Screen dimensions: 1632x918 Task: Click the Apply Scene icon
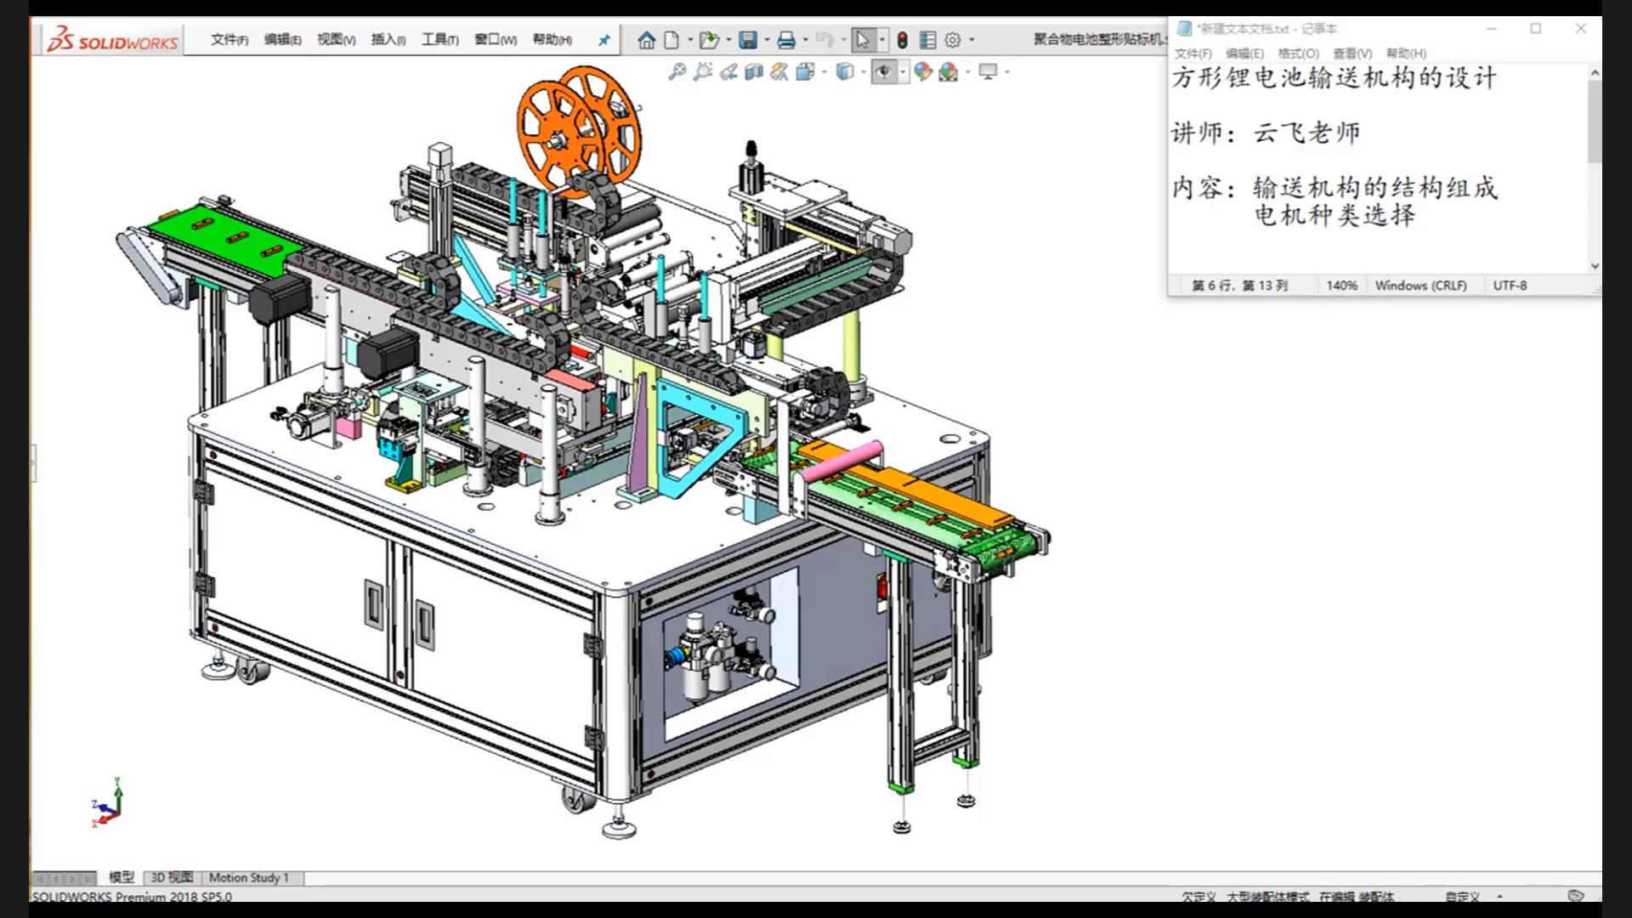[949, 72]
